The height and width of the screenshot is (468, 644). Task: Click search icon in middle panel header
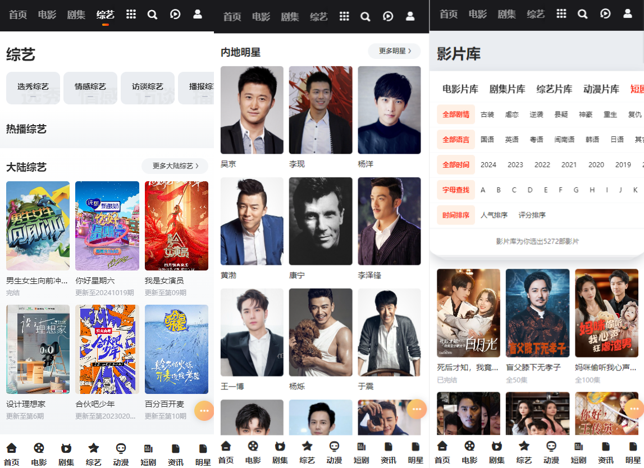coord(365,16)
